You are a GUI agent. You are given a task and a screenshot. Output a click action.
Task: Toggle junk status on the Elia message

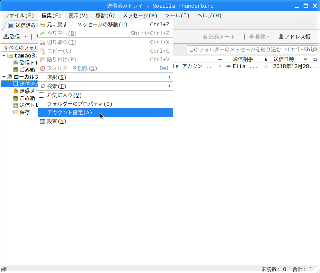(x=266, y=66)
